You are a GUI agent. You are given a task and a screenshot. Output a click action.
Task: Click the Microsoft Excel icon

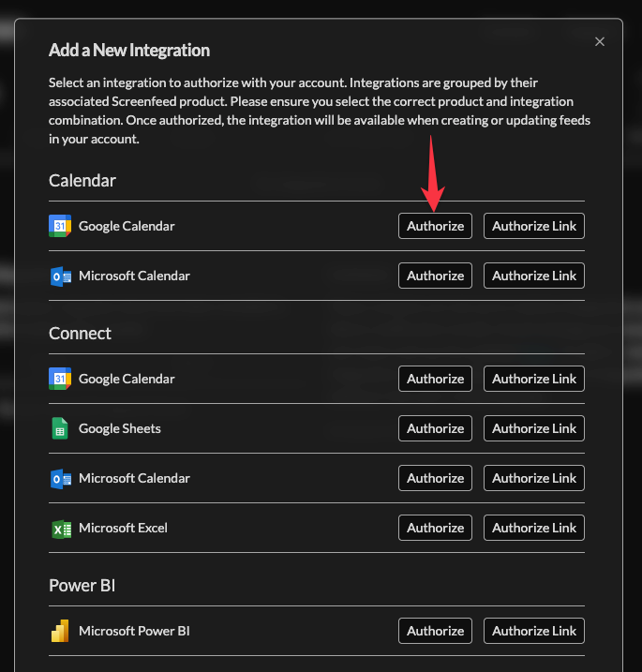point(61,529)
